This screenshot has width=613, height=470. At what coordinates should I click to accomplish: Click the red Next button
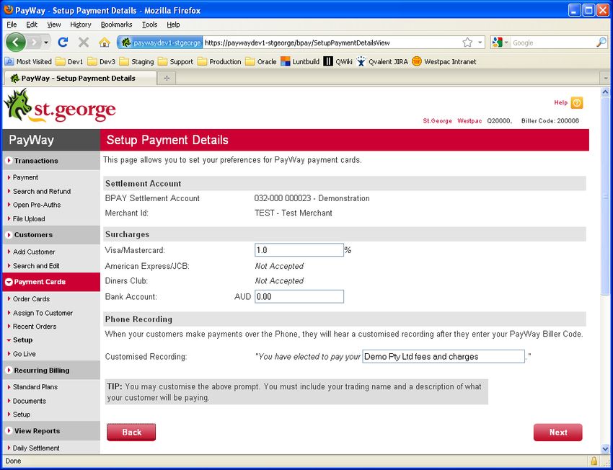(558, 432)
